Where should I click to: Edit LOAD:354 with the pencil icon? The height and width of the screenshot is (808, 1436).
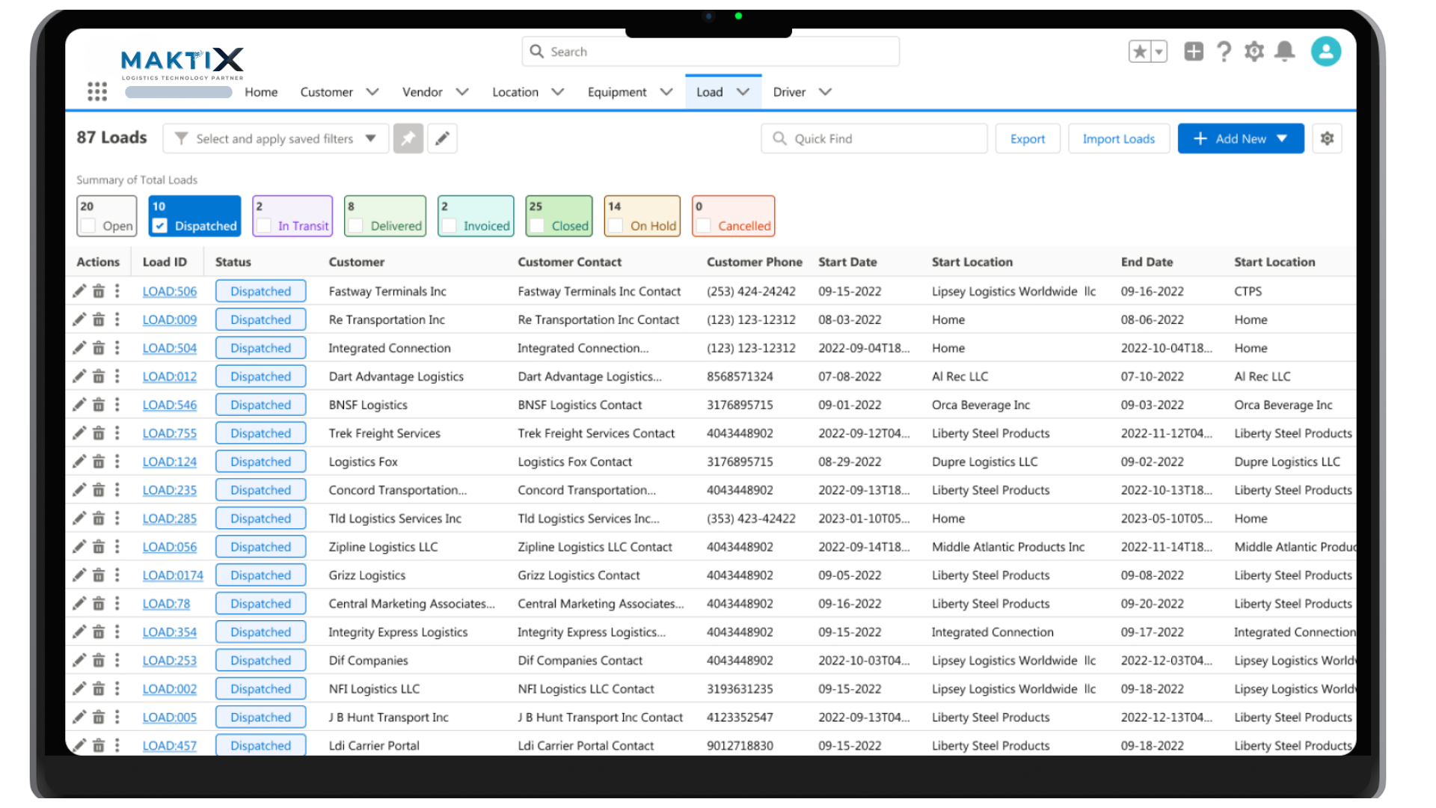pyautogui.click(x=79, y=632)
